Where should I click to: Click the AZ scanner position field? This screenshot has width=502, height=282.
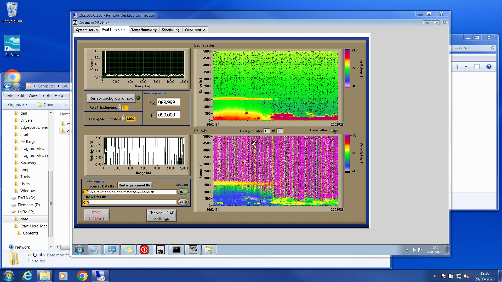coord(168,102)
